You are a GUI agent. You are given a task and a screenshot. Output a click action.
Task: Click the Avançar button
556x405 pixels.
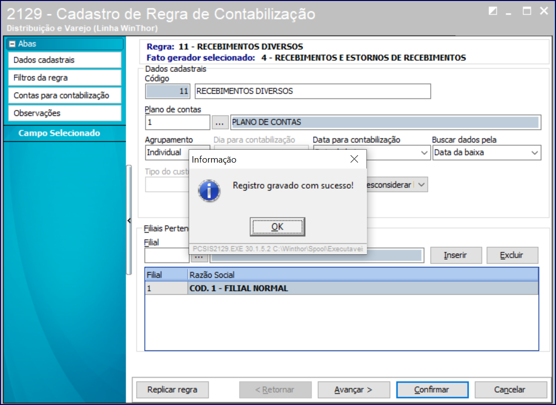coord(354,389)
